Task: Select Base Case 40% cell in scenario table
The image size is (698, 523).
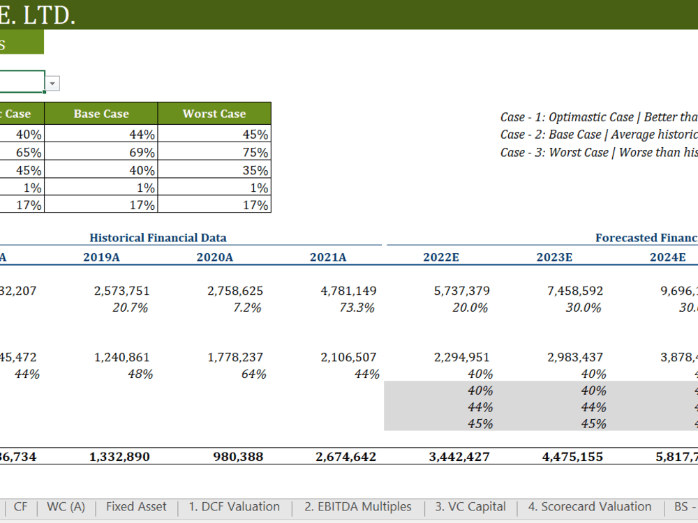Action: (x=101, y=169)
